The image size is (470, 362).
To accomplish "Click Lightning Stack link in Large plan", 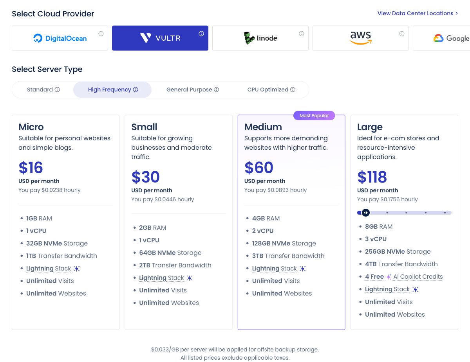I will (x=387, y=290).
